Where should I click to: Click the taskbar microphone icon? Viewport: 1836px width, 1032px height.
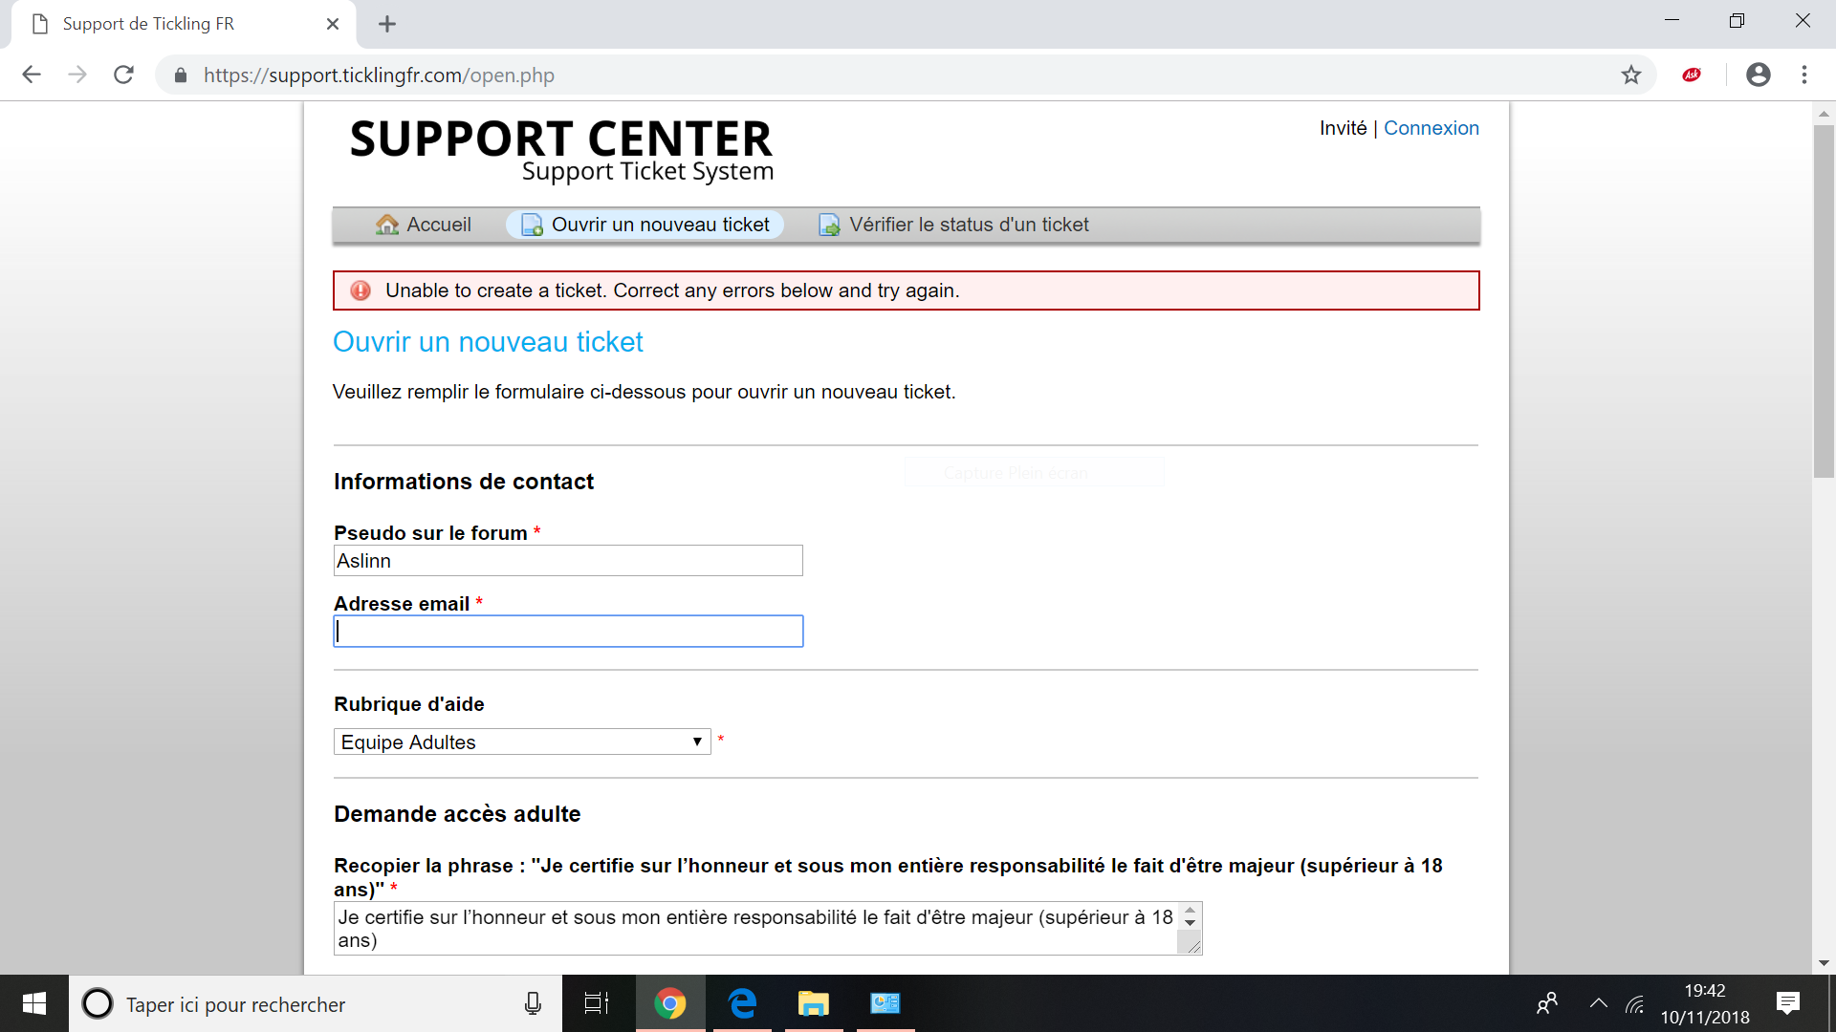pos(534,1003)
